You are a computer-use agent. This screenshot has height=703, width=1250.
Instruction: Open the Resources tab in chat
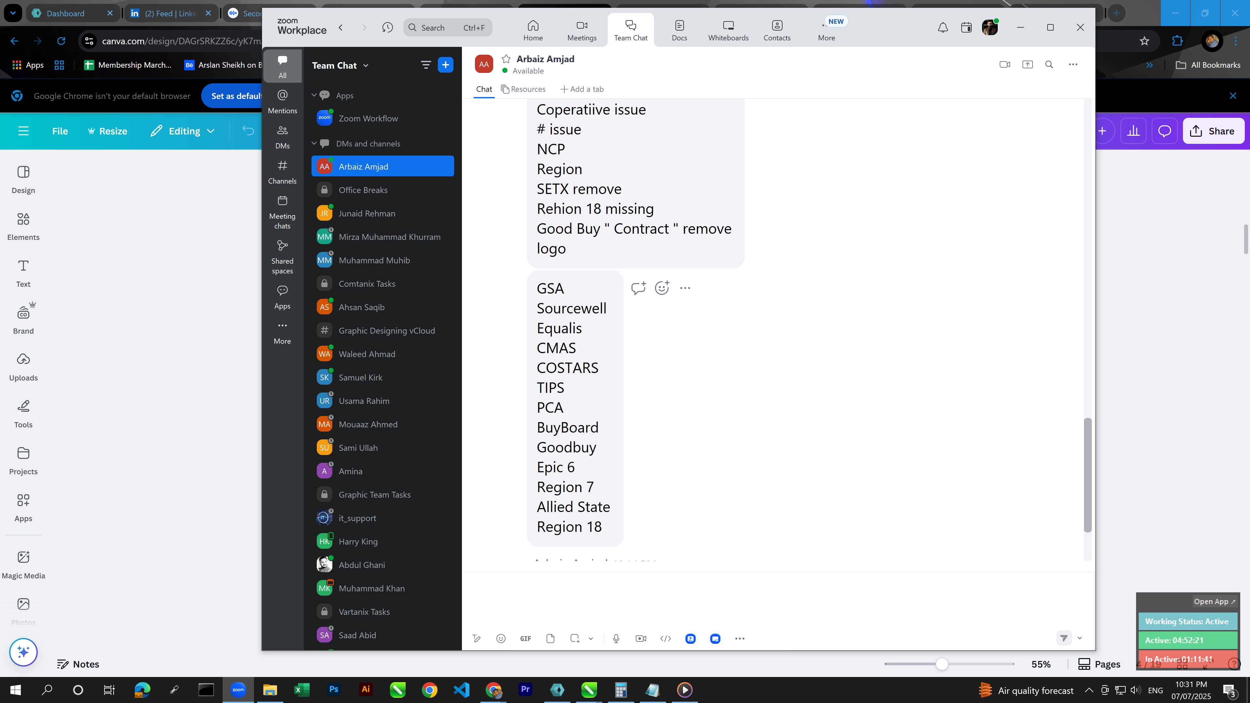point(523,89)
